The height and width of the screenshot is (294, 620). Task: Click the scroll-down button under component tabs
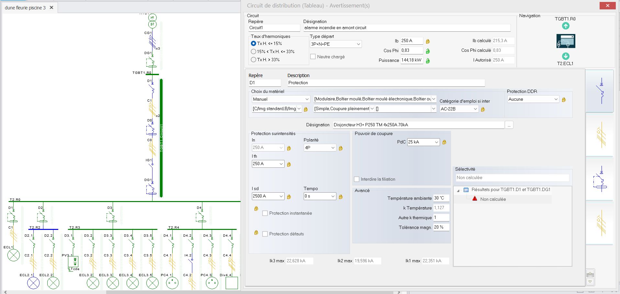pyautogui.click(x=590, y=282)
